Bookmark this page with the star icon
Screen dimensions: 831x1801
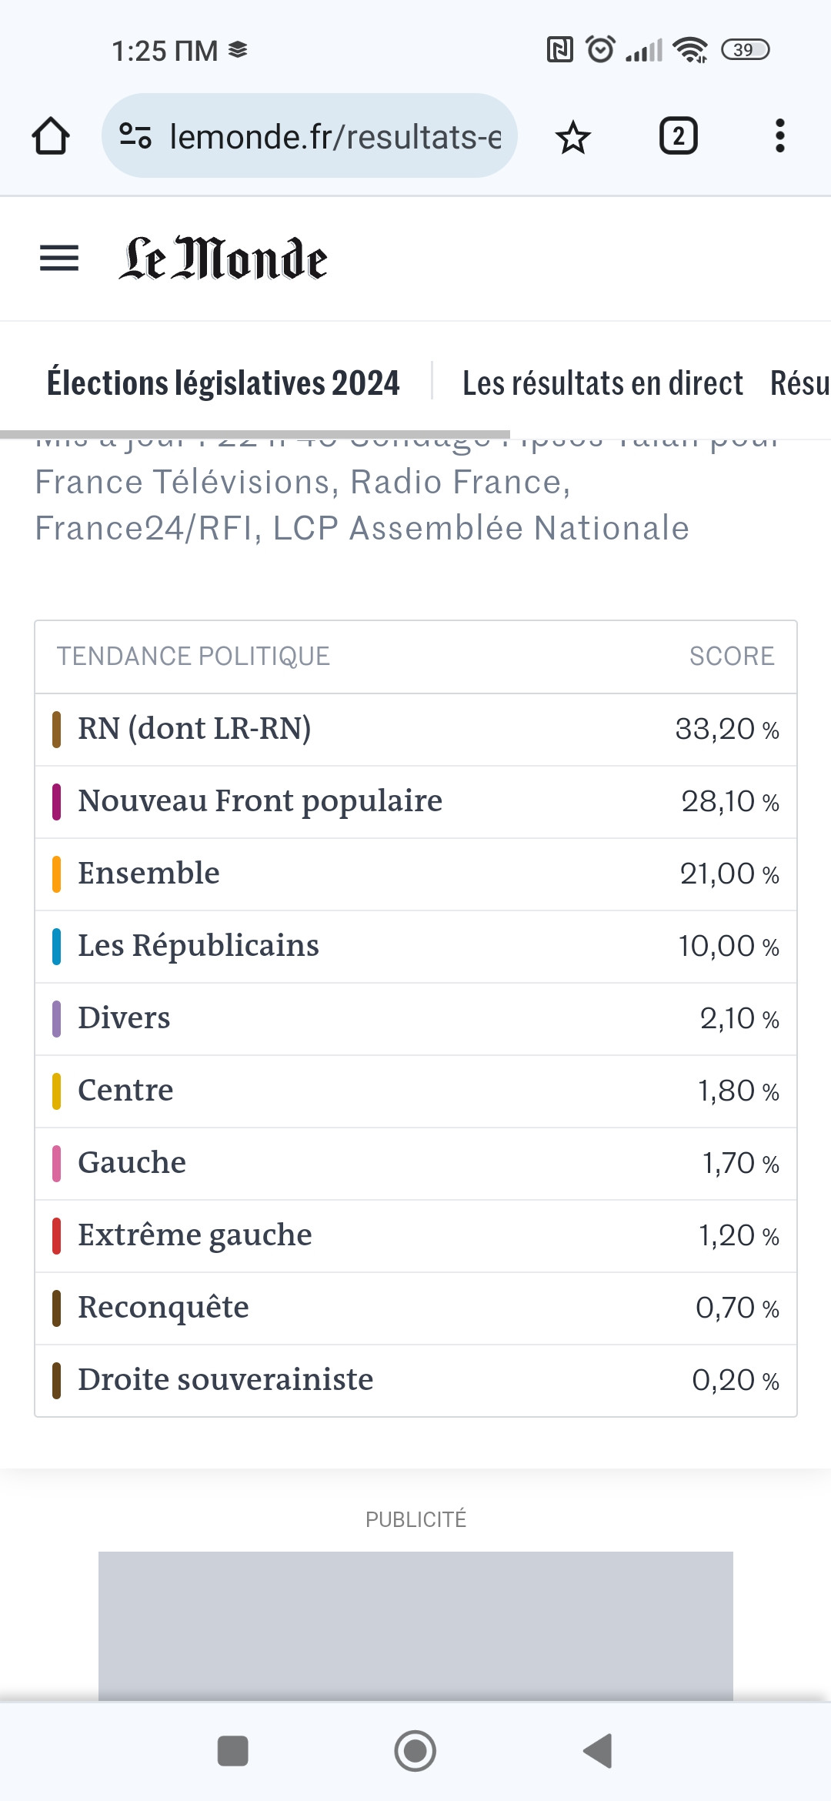tap(573, 138)
